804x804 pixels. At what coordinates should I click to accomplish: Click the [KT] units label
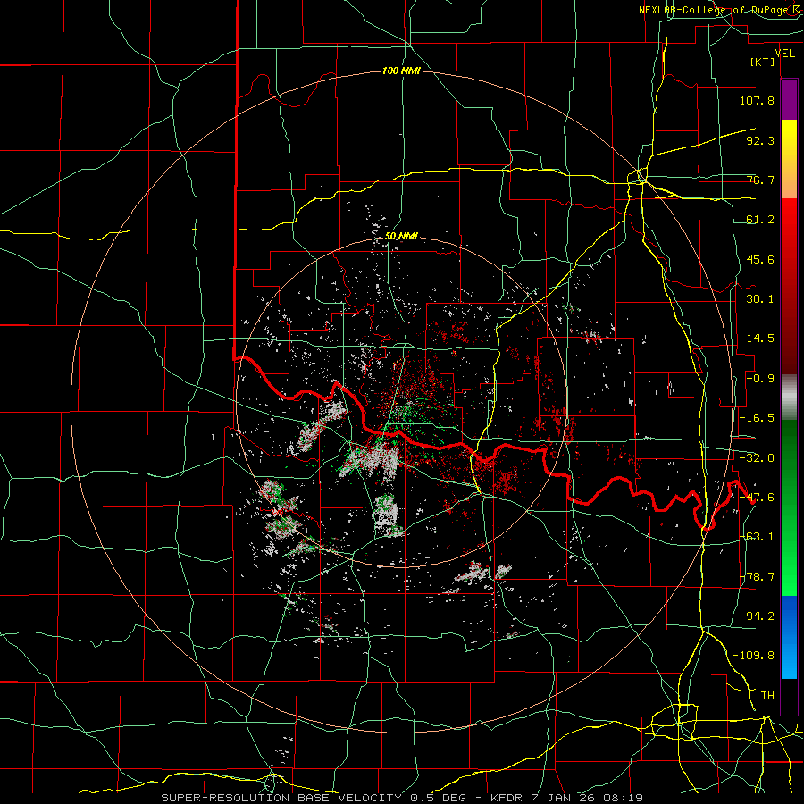pyautogui.click(x=762, y=62)
